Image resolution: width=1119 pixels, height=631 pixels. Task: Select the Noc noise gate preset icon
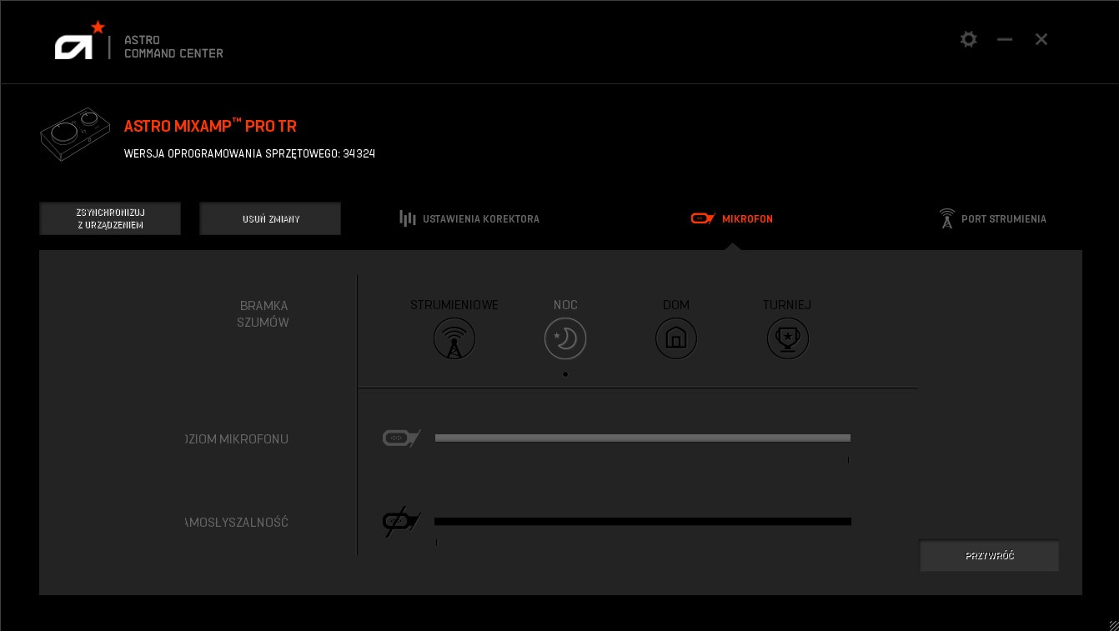(x=565, y=338)
